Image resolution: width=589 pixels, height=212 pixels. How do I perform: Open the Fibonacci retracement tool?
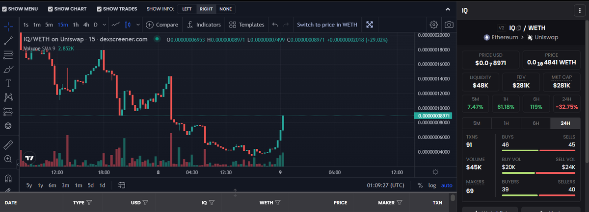coord(8,55)
